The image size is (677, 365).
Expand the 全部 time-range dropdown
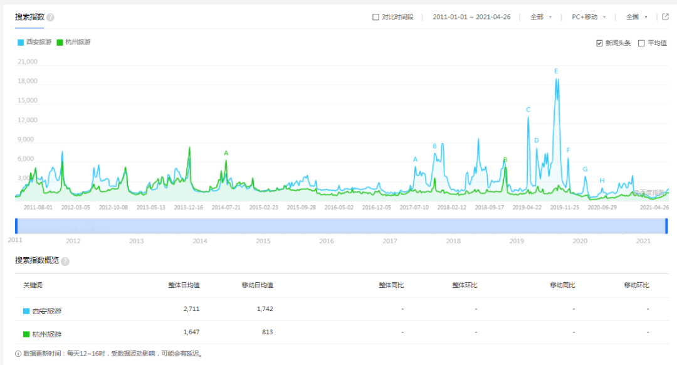click(x=541, y=18)
